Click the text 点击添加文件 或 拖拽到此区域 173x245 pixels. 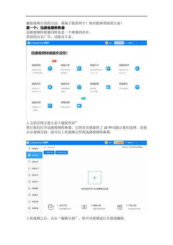(x=95, y=189)
